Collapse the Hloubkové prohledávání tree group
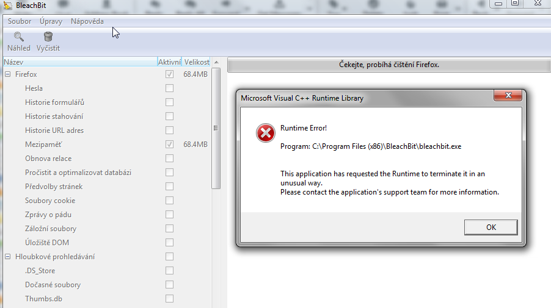 pyautogui.click(x=8, y=257)
